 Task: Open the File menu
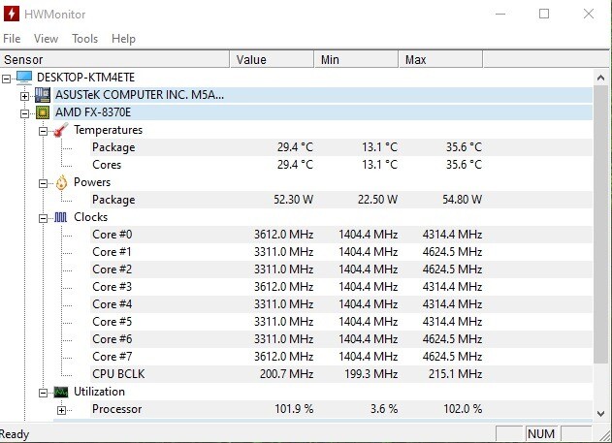point(12,39)
